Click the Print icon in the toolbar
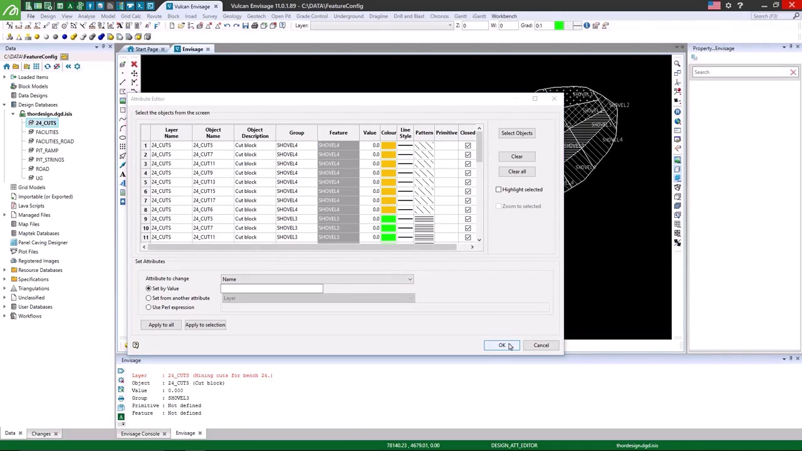Viewport: 802px width, 451px height. pos(254,26)
